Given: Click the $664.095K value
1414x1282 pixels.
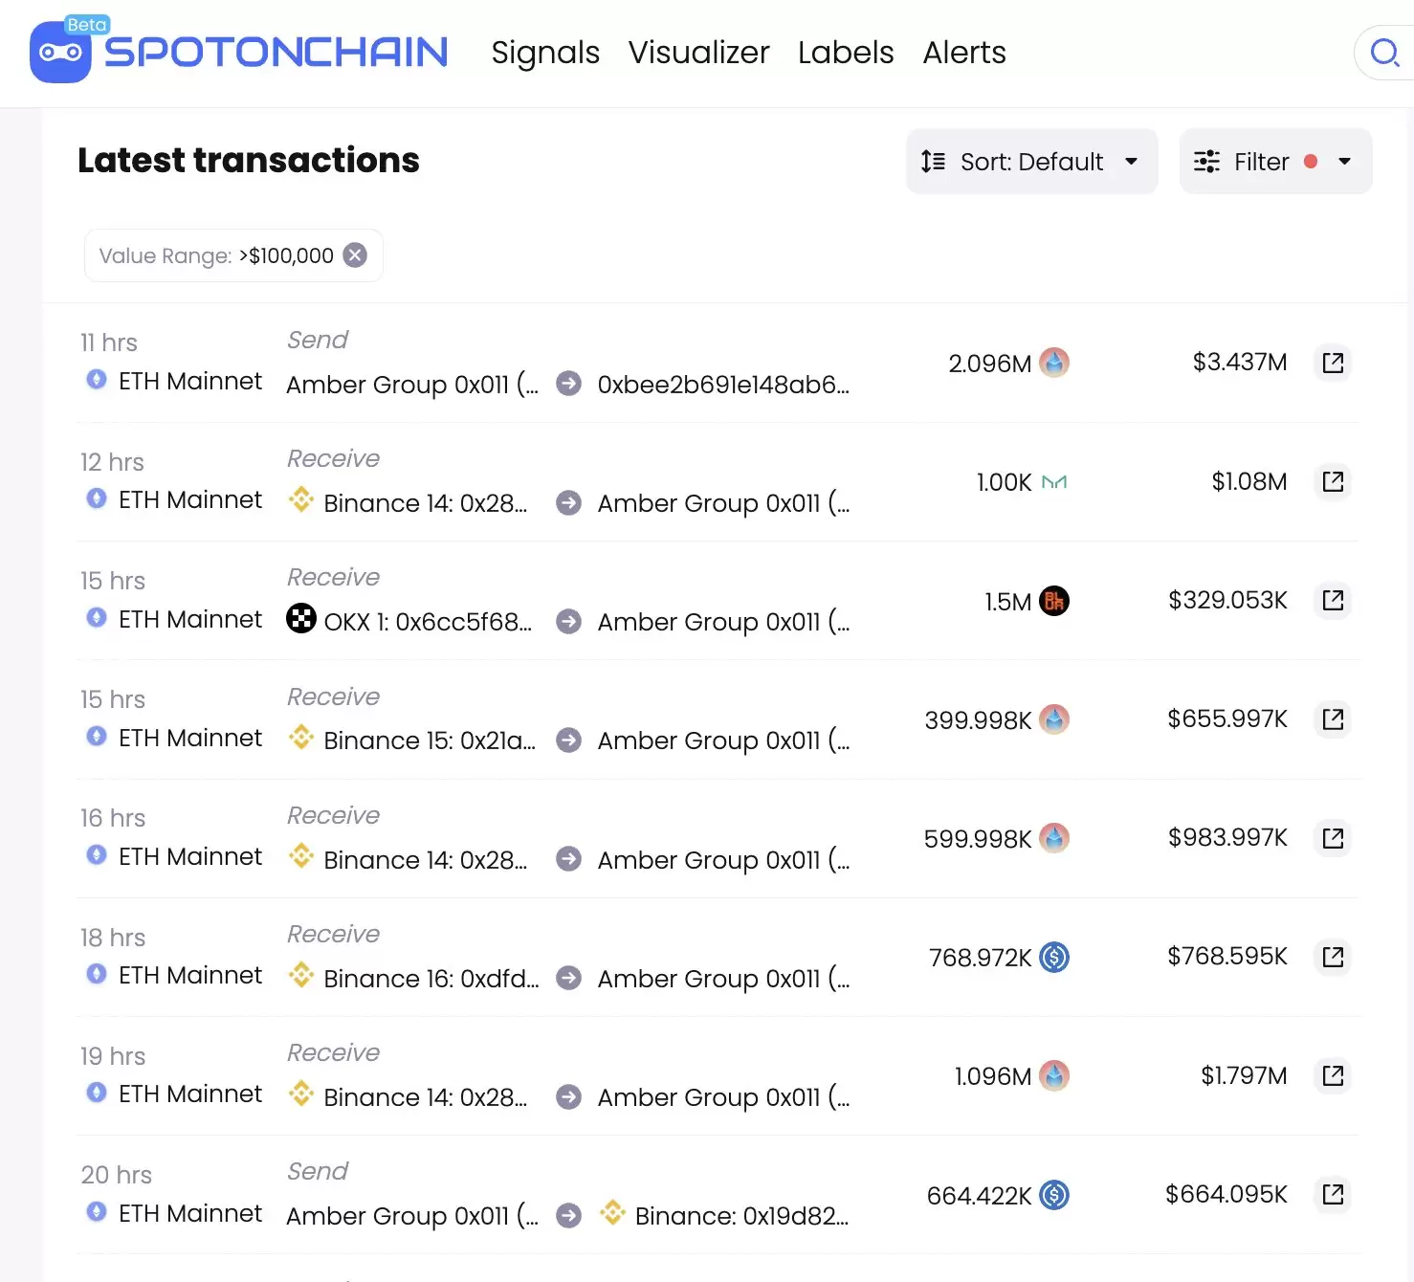Looking at the screenshot, I should point(1226,1194).
